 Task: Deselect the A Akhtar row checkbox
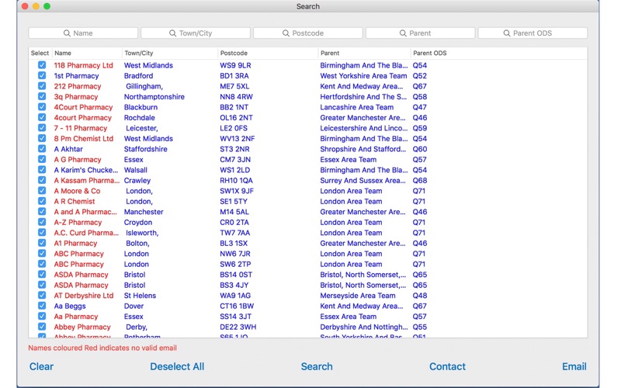(x=42, y=149)
